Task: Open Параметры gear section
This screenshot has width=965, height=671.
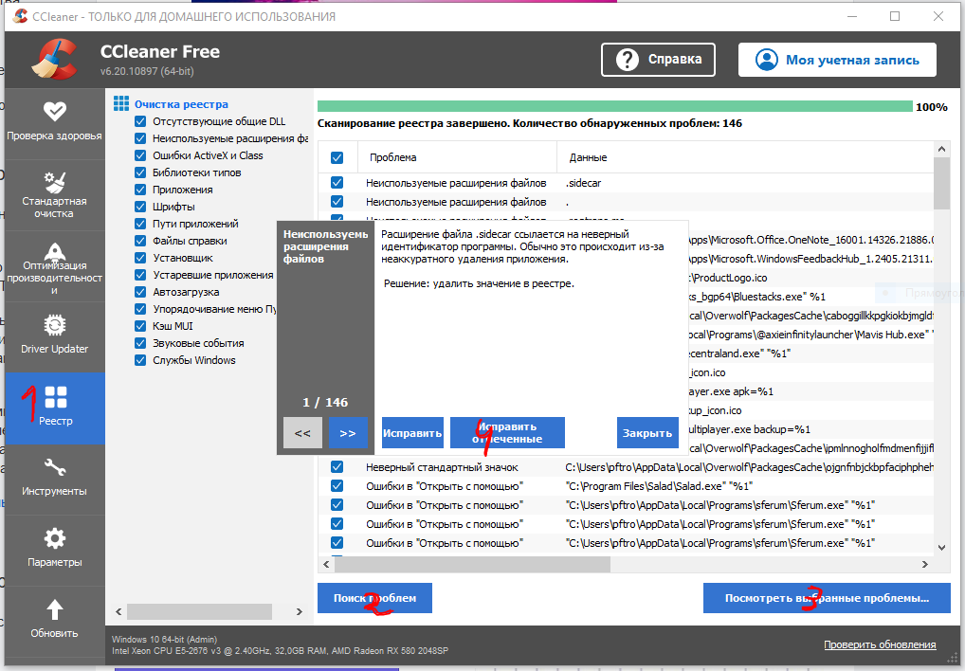Action: coord(55,550)
